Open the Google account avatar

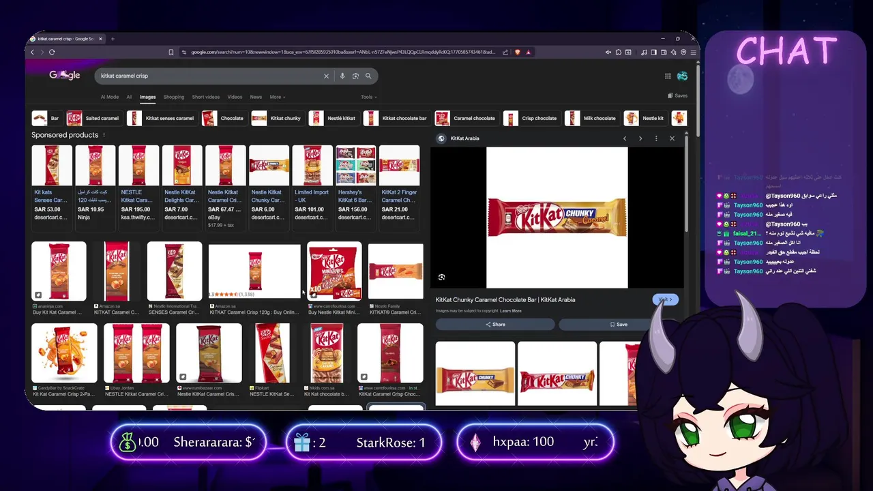pyautogui.click(x=682, y=76)
